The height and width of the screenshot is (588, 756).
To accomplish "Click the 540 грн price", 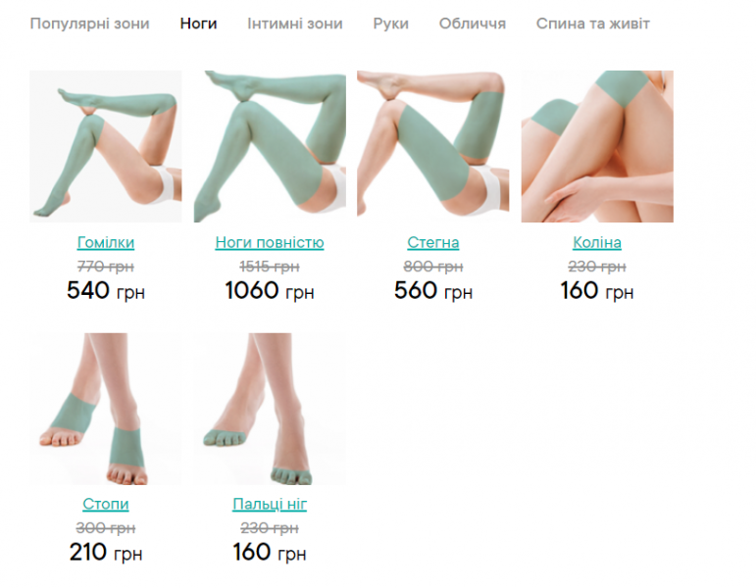I will (106, 291).
